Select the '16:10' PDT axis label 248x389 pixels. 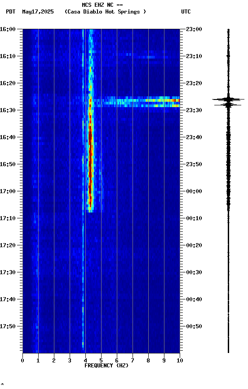(8, 56)
